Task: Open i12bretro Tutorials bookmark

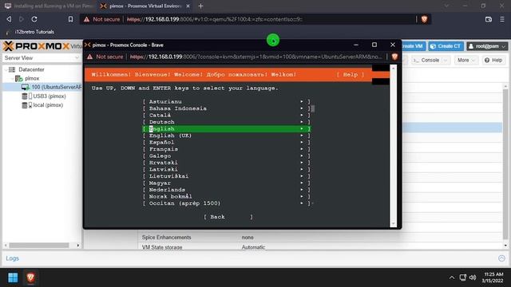Action: pyautogui.click(x=30, y=32)
